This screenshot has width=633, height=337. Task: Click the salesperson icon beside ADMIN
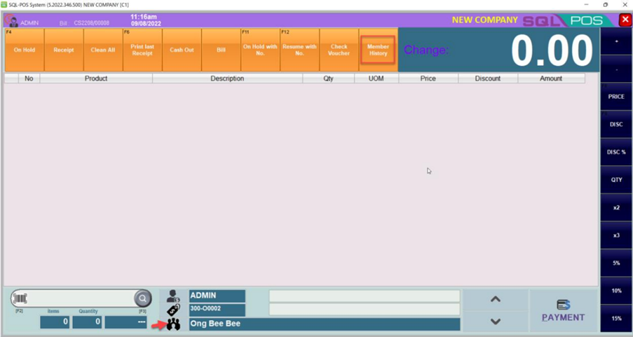(x=173, y=296)
